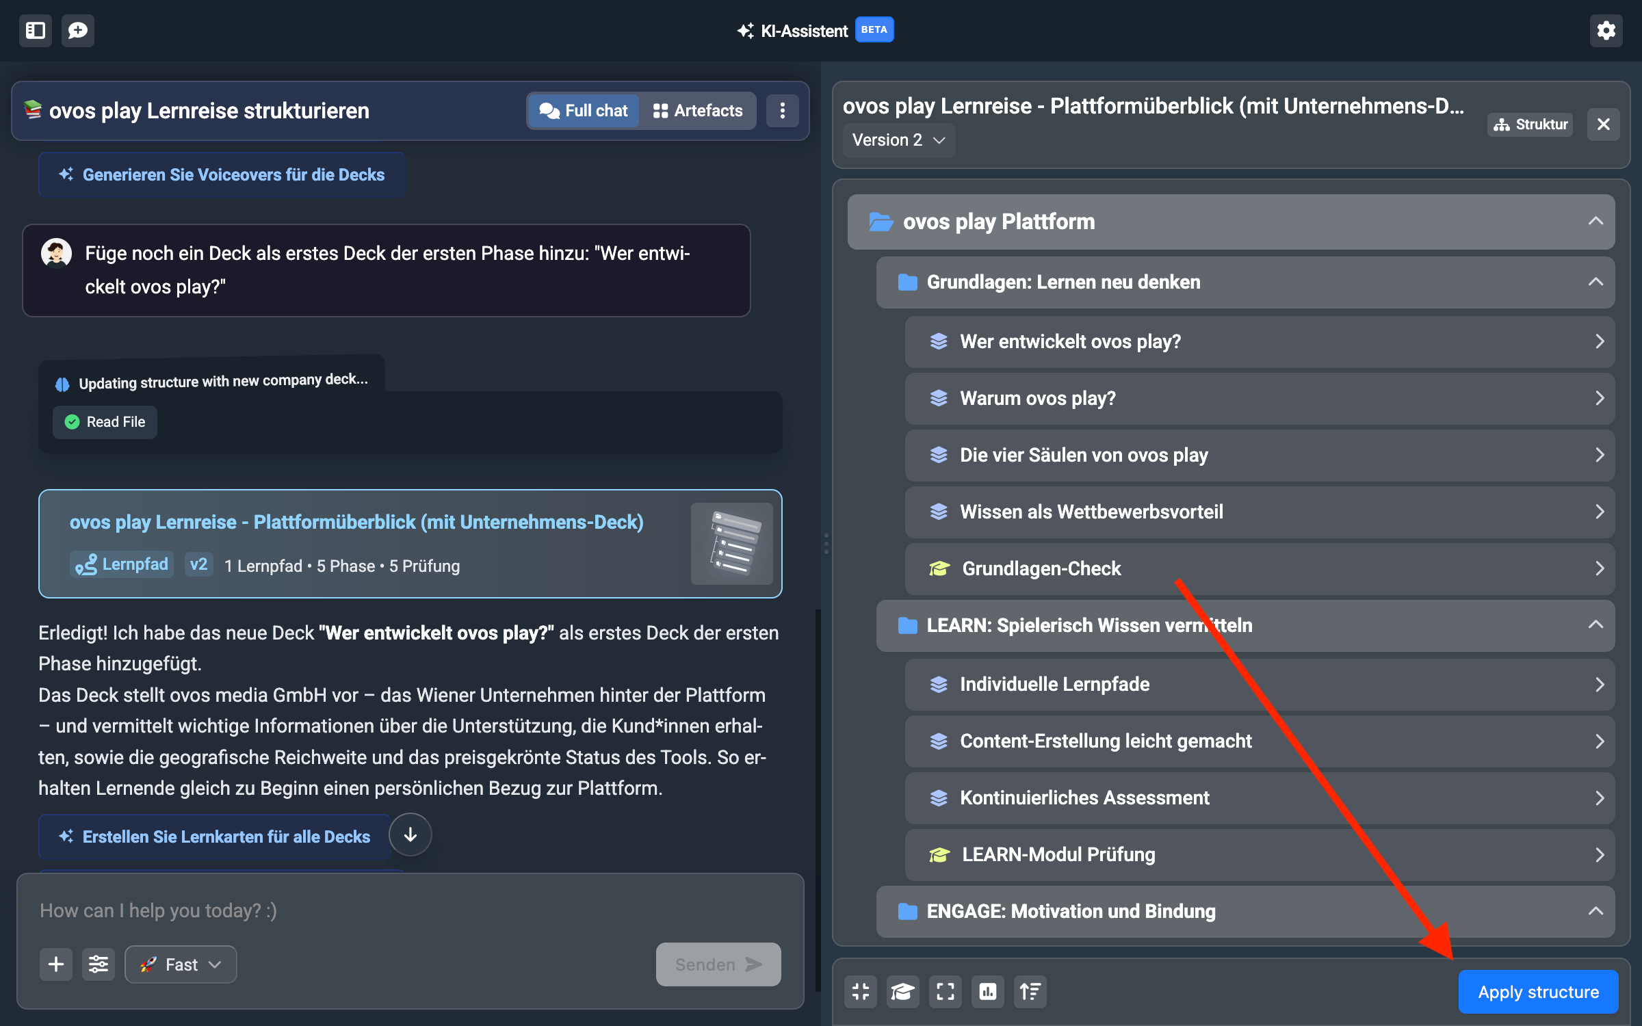Open the settings gear

pos(1606,31)
